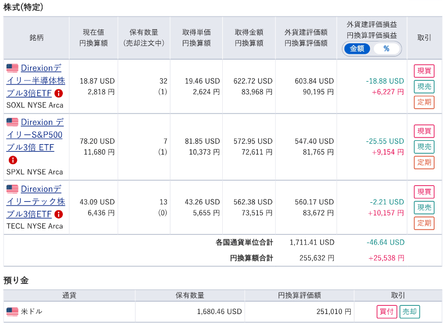Click the -18.88 USD loss value
The height and width of the screenshot is (331, 446).
coord(385,81)
